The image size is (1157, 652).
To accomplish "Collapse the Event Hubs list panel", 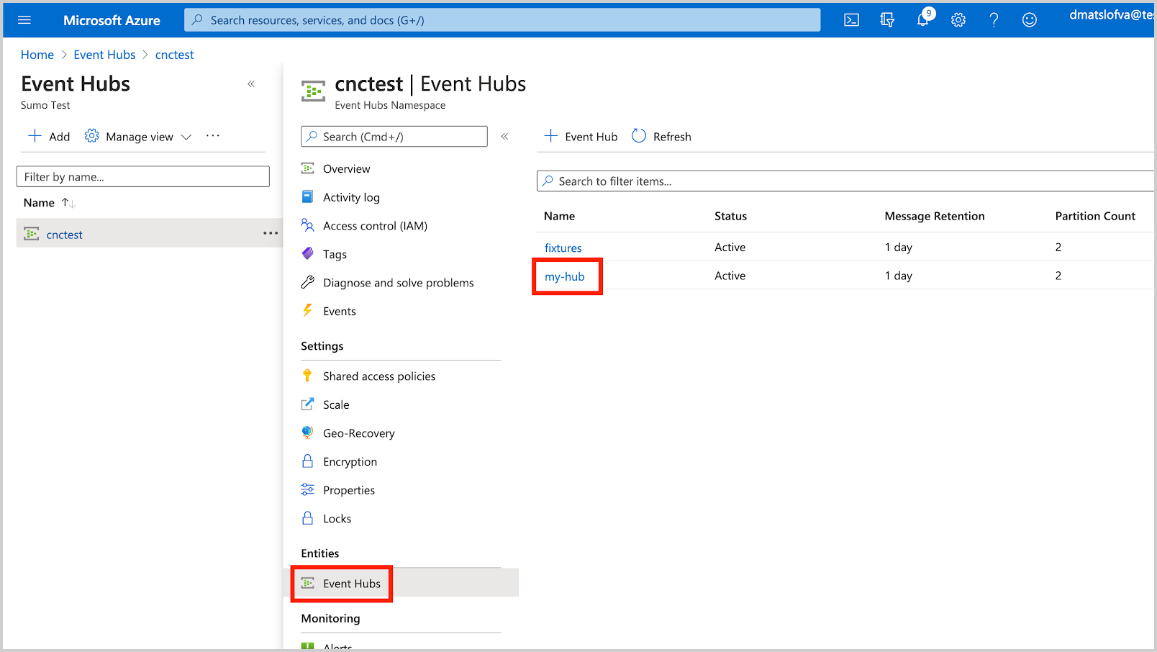I will (x=251, y=84).
